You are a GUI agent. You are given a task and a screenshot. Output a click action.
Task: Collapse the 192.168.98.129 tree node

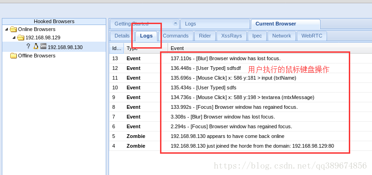tap(14, 37)
